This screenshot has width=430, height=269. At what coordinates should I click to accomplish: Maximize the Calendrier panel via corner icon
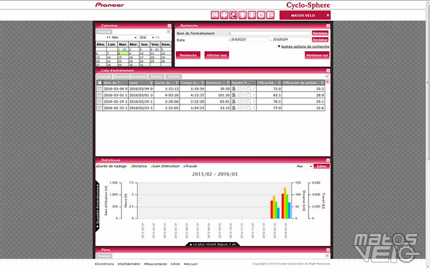(168, 32)
